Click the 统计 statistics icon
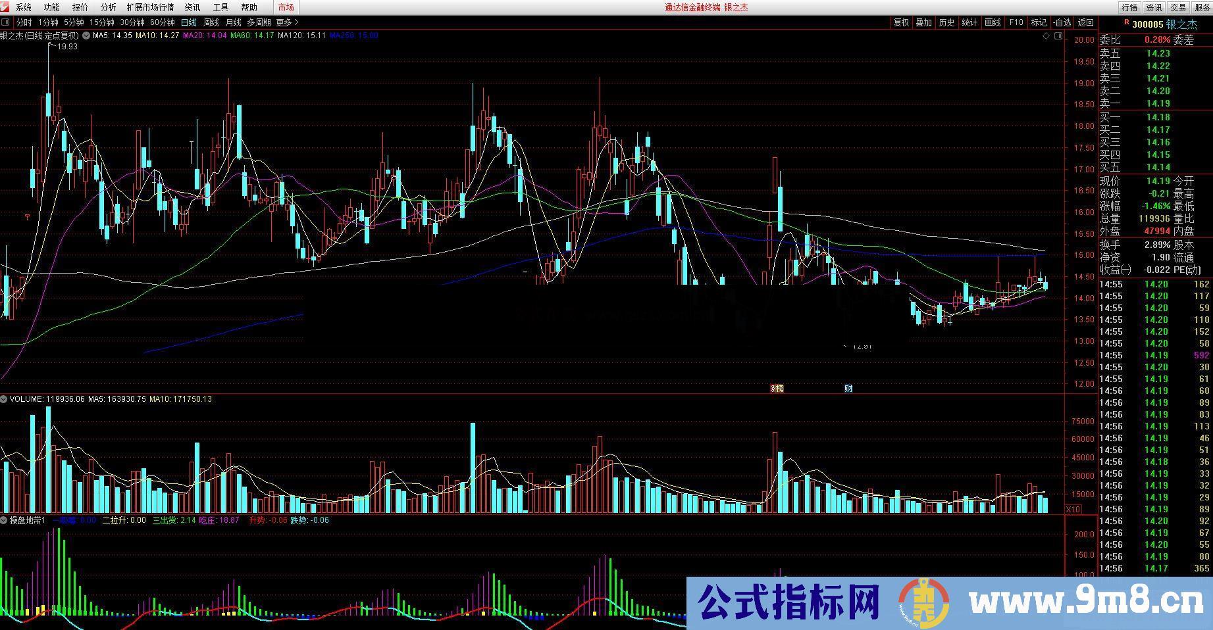 click(969, 22)
